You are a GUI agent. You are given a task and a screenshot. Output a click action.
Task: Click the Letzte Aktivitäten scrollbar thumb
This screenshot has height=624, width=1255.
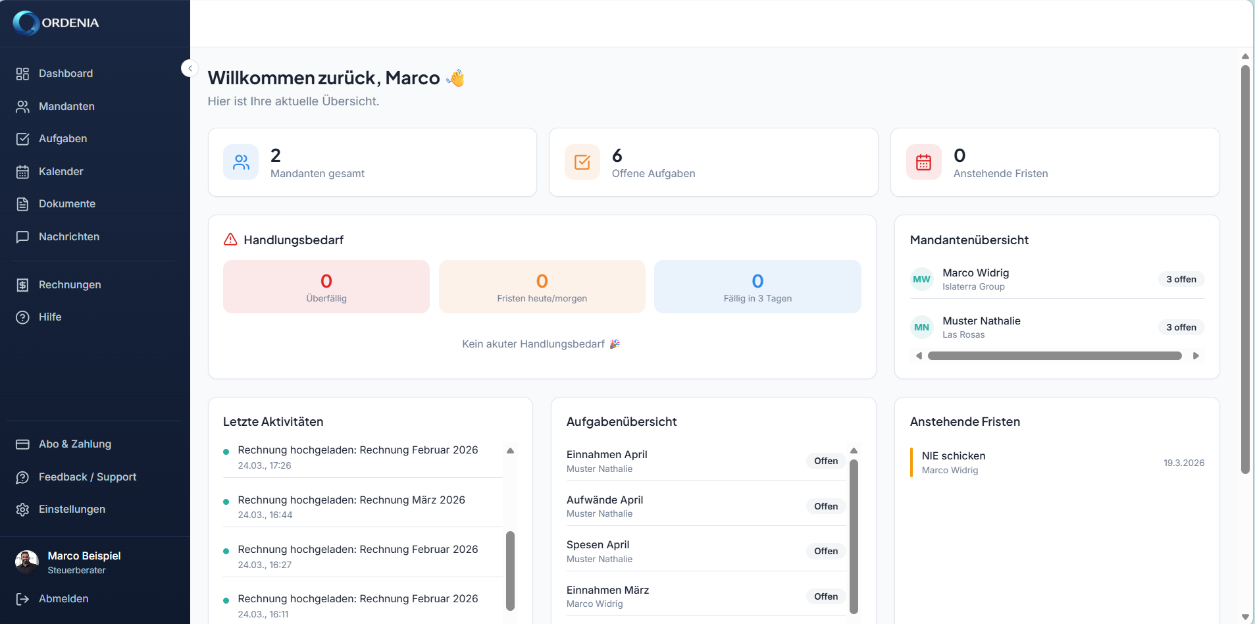[x=510, y=571]
